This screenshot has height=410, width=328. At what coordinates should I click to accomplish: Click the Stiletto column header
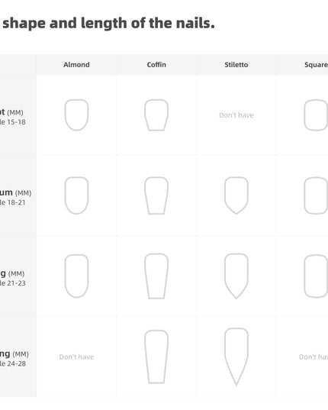coord(236,65)
